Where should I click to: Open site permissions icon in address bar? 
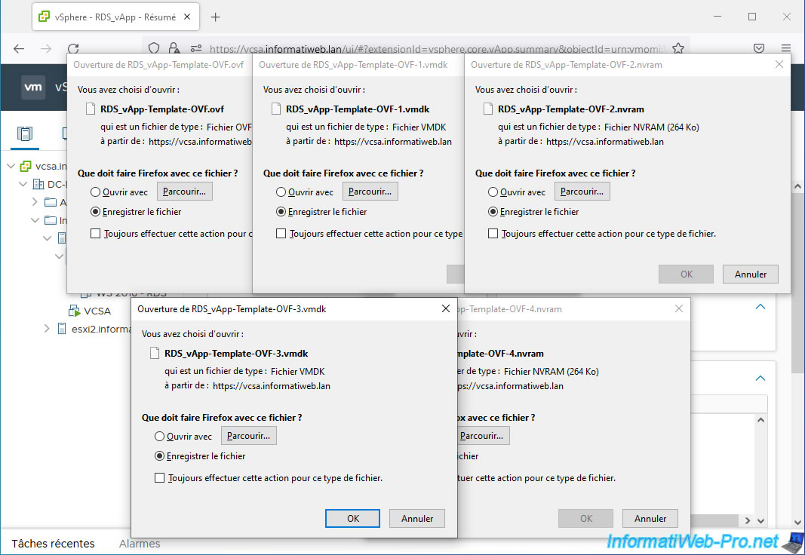196,49
